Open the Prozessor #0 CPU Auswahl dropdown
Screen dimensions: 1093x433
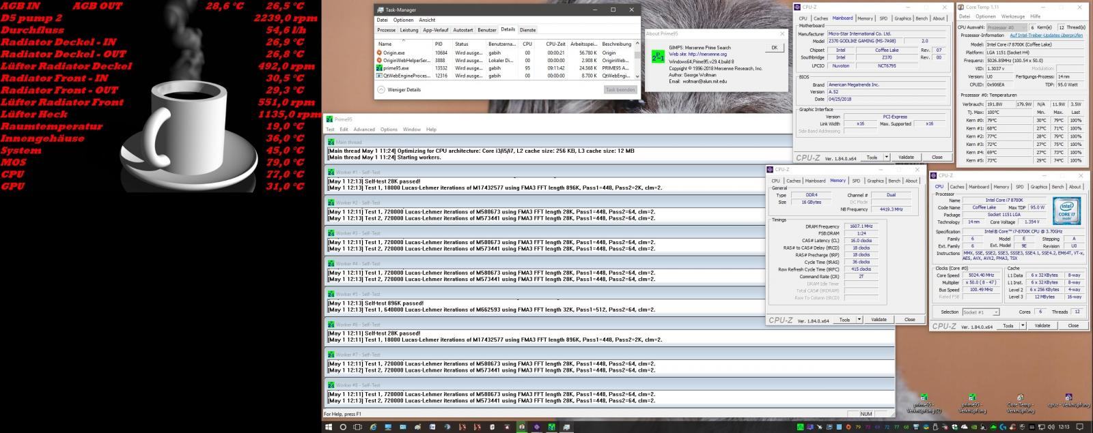(x=1006, y=27)
